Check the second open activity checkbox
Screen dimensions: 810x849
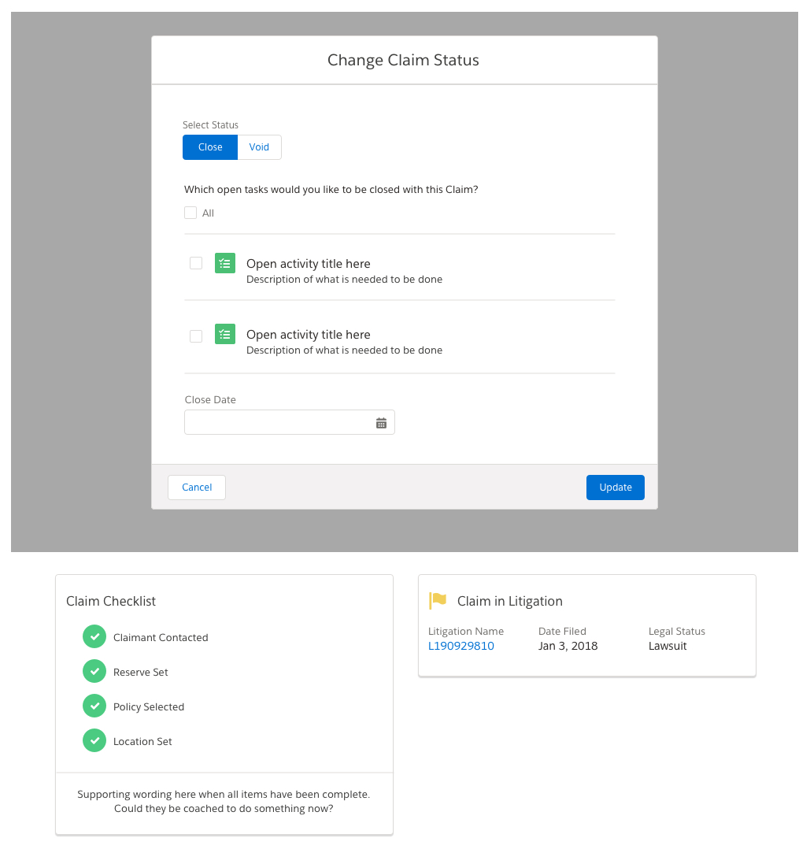[196, 336]
